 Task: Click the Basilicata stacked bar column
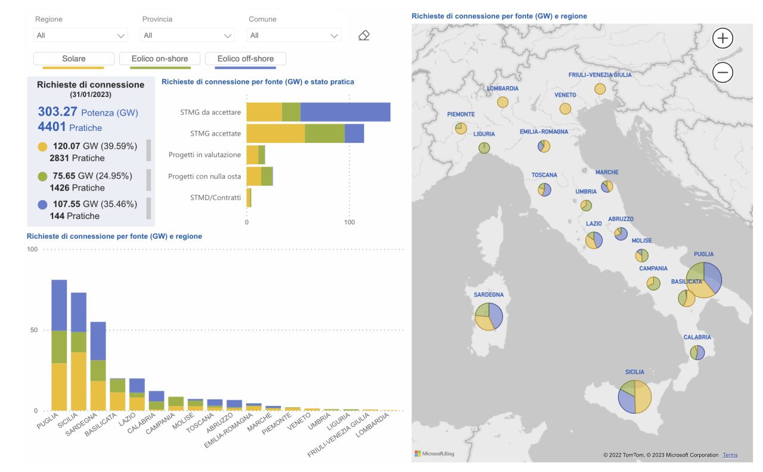pos(117,395)
